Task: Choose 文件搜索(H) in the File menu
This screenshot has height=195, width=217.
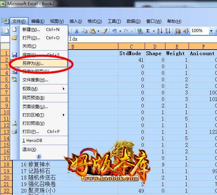Action: [x=39, y=80]
